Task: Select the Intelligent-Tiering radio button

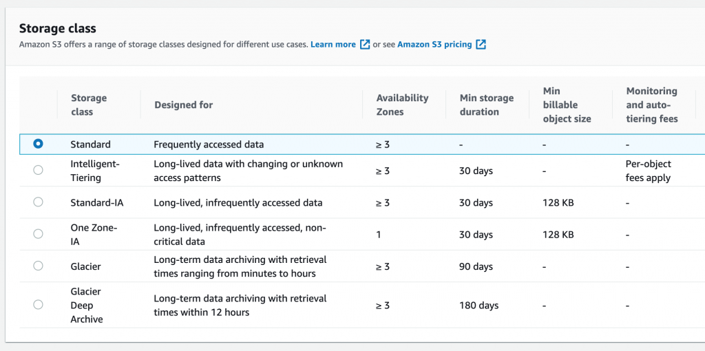Action: (39, 170)
